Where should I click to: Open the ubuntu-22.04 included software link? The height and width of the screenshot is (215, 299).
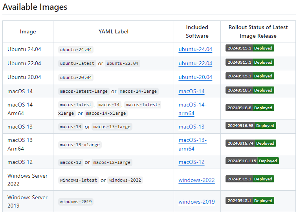(195, 63)
